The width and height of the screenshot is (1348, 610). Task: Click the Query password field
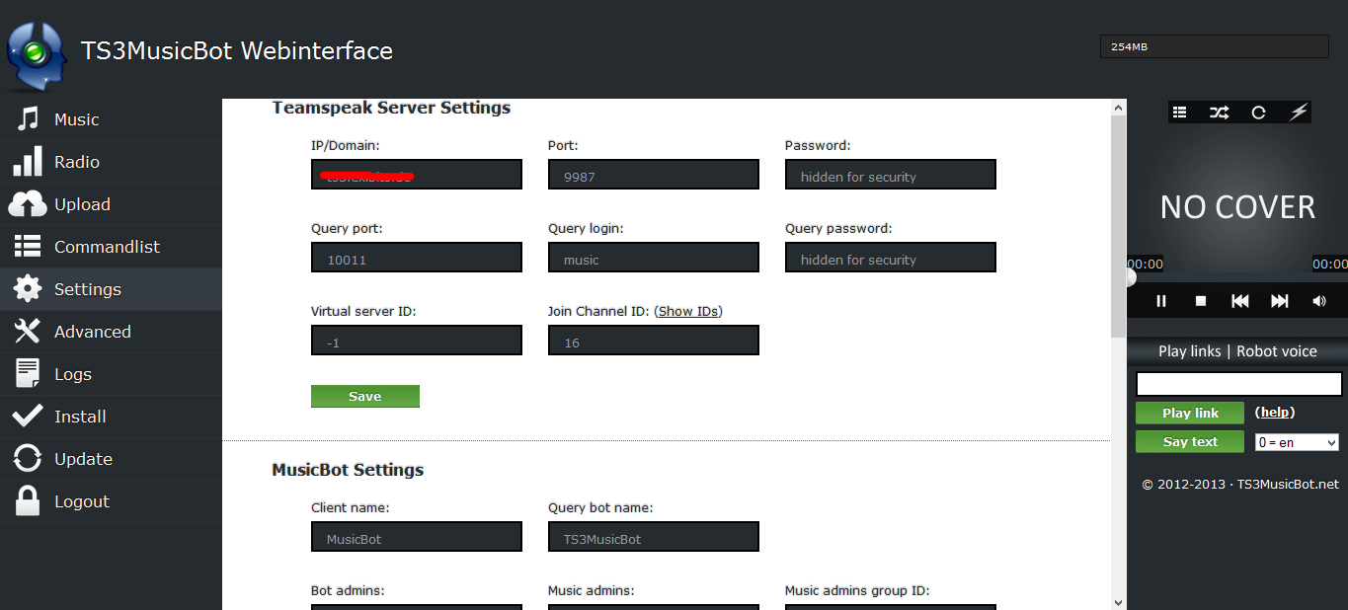[x=891, y=257]
